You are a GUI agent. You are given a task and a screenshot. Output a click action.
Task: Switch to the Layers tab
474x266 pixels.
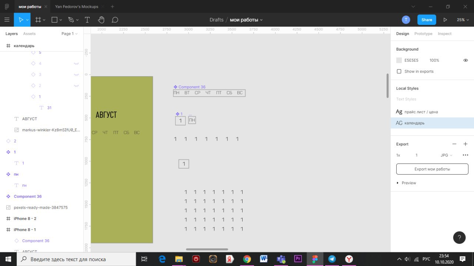point(11,34)
